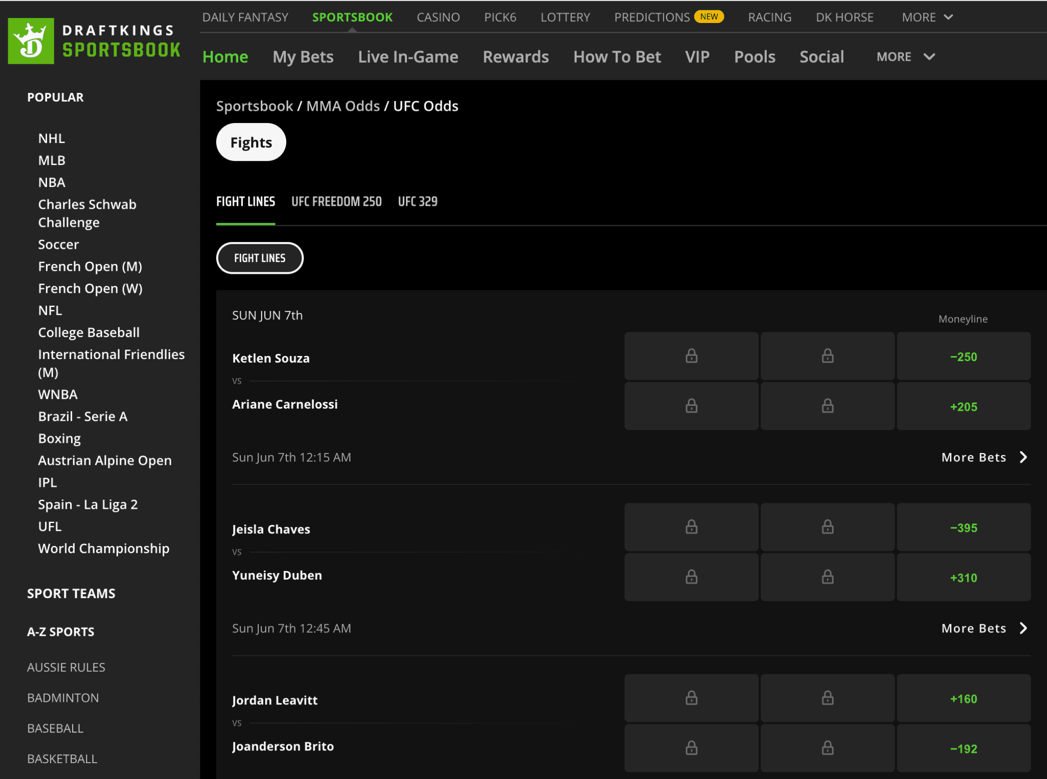Click locked second odds cell for Yuneisy Duben

[828, 577]
